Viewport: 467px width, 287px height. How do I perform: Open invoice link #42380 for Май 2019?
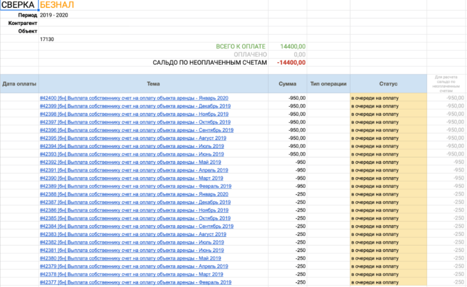(130, 258)
